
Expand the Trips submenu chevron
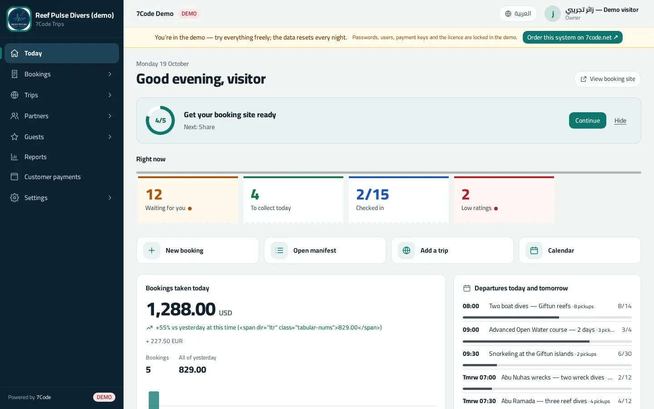click(110, 95)
